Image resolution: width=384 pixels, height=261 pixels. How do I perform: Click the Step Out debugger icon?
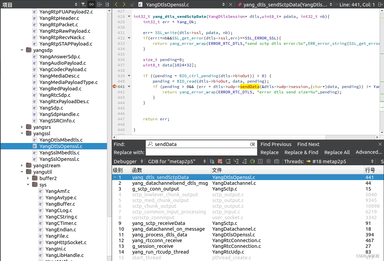pos(244,161)
